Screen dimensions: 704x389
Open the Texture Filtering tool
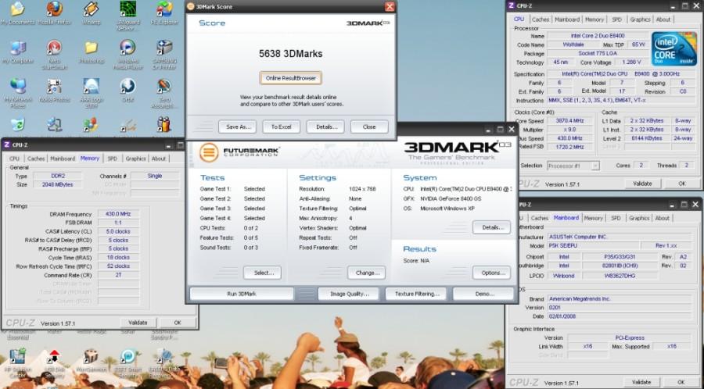416,294
